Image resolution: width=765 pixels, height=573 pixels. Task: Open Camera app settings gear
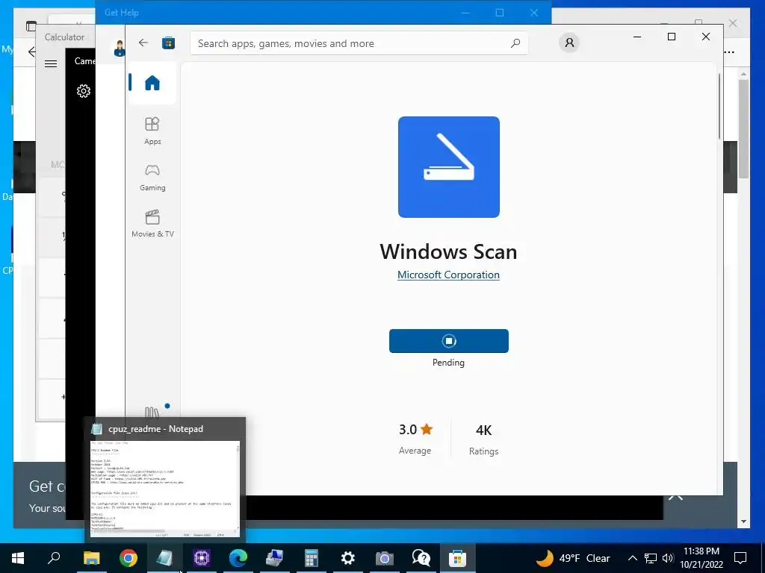click(84, 91)
